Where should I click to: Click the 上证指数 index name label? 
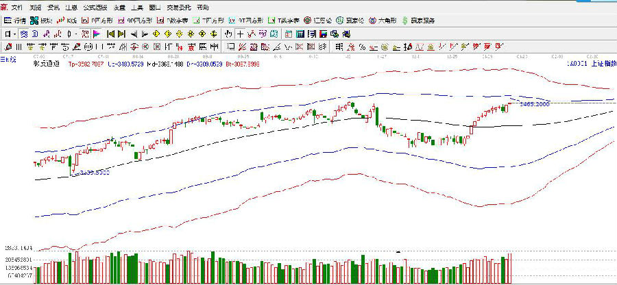[x=601, y=63]
